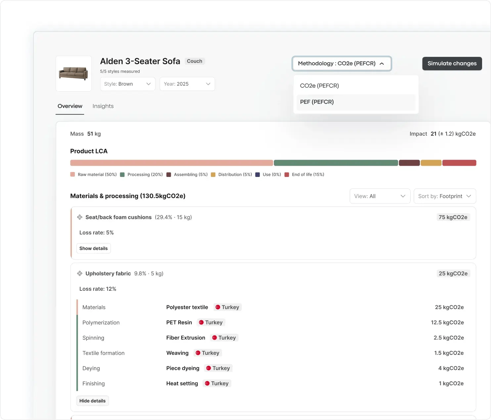491x420 pixels.
Task: Click Turkey flag beside Fiber Extrusion
Action: (x=214, y=338)
